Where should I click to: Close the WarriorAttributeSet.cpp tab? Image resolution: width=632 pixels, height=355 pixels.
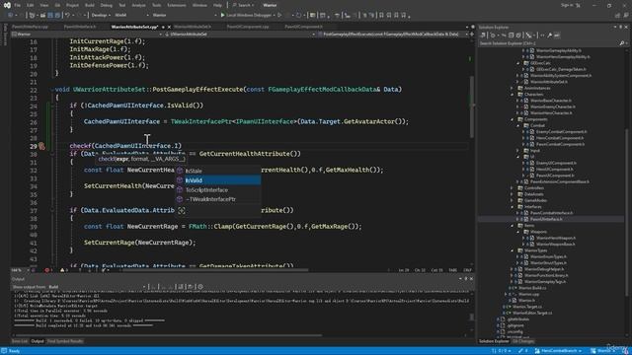(169, 27)
